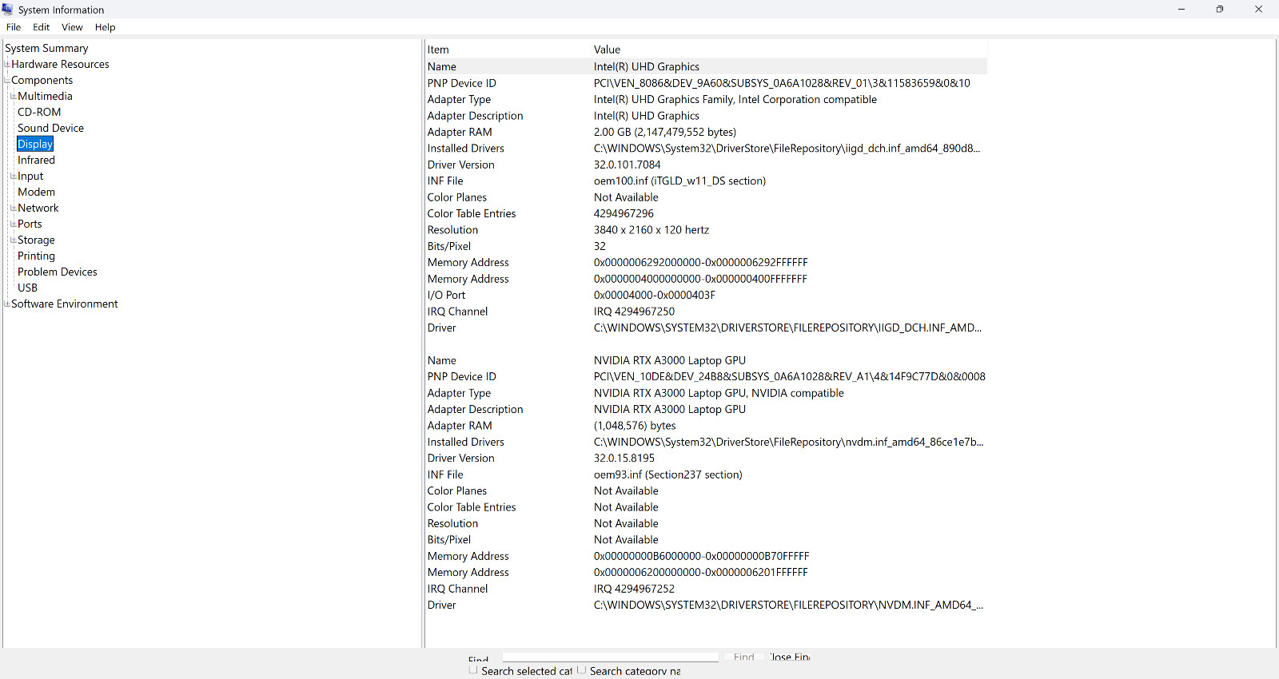The height and width of the screenshot is (679, 1279).
Task: Open the File menu
Action: pos(14,27)
